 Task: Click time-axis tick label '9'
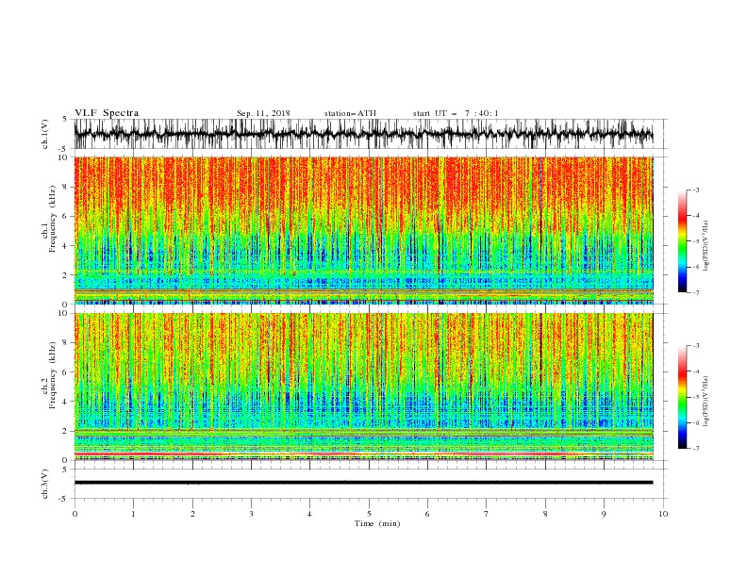(604, 514)
